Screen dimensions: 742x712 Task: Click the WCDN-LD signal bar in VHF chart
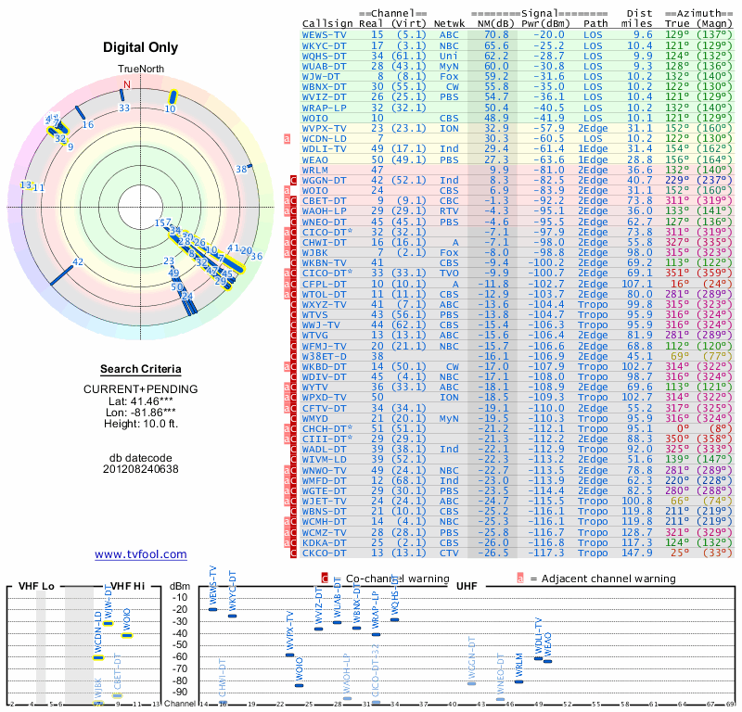click(98, 657)
